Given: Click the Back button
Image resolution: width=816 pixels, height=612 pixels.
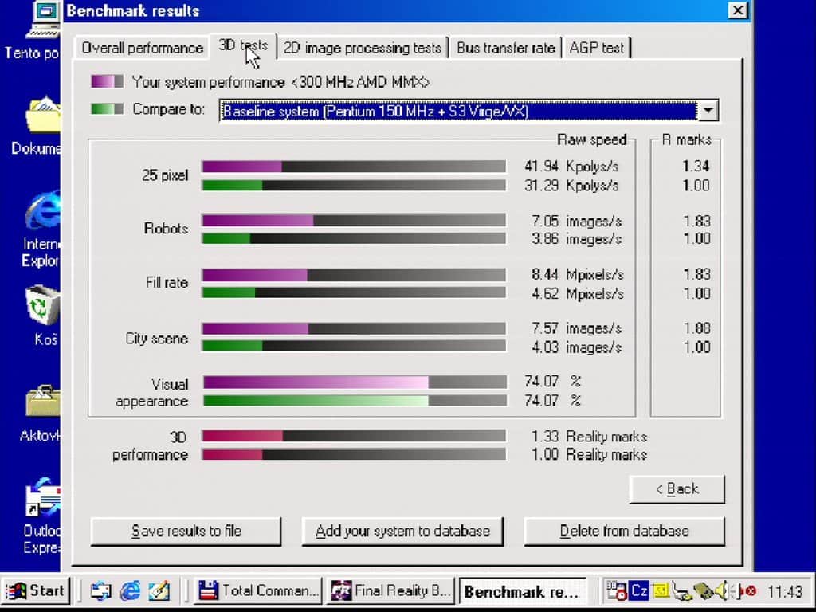Looking at the screenshot, I should coord(677,489).
